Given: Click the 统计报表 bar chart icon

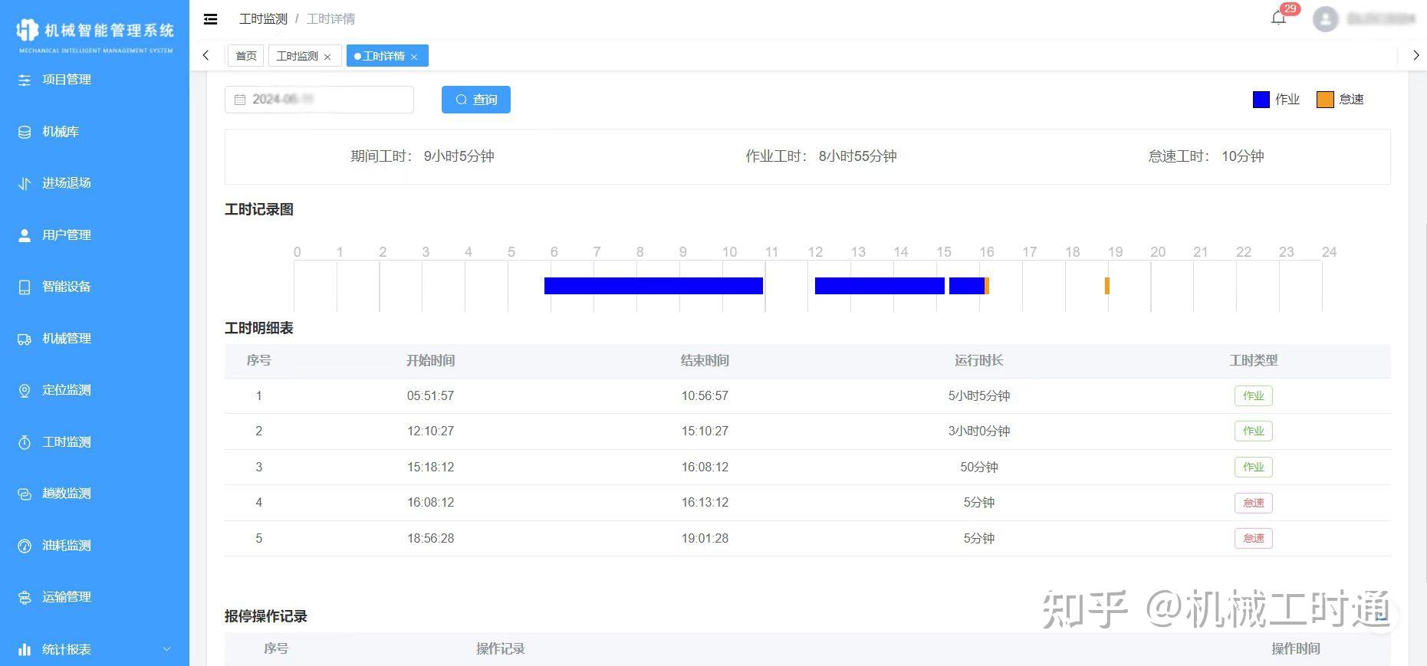Looking at the screenshot, I should coord(25,649).
